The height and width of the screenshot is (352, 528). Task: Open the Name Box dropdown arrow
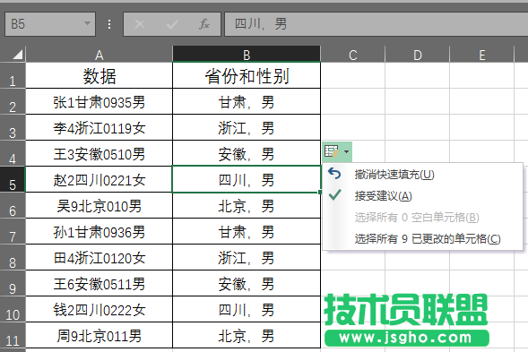[87, 23]
